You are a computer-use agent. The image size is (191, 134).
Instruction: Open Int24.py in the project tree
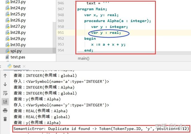pos(18,8)
